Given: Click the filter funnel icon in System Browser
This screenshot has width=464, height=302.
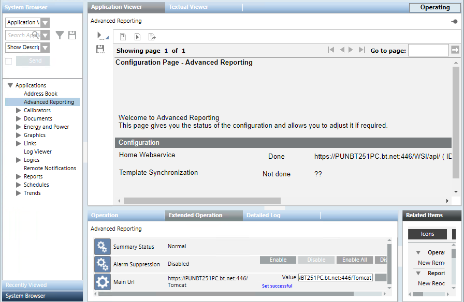Looking at the screenshot, I should tap(60, 35).
